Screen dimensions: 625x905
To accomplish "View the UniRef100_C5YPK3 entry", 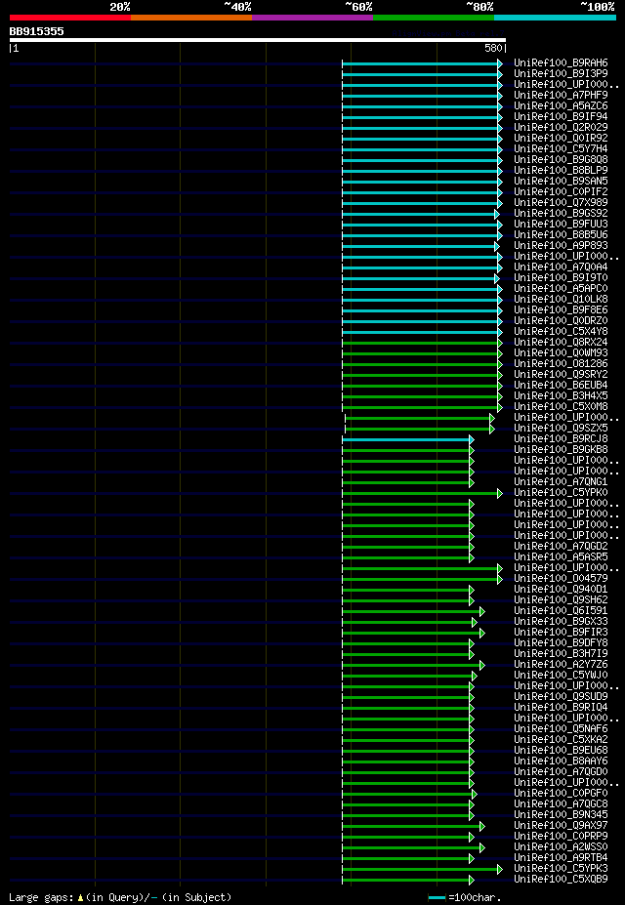I will point(561,869).
